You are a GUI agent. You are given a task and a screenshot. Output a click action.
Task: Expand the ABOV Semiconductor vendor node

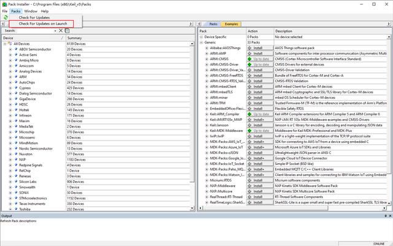coord(10,49)
